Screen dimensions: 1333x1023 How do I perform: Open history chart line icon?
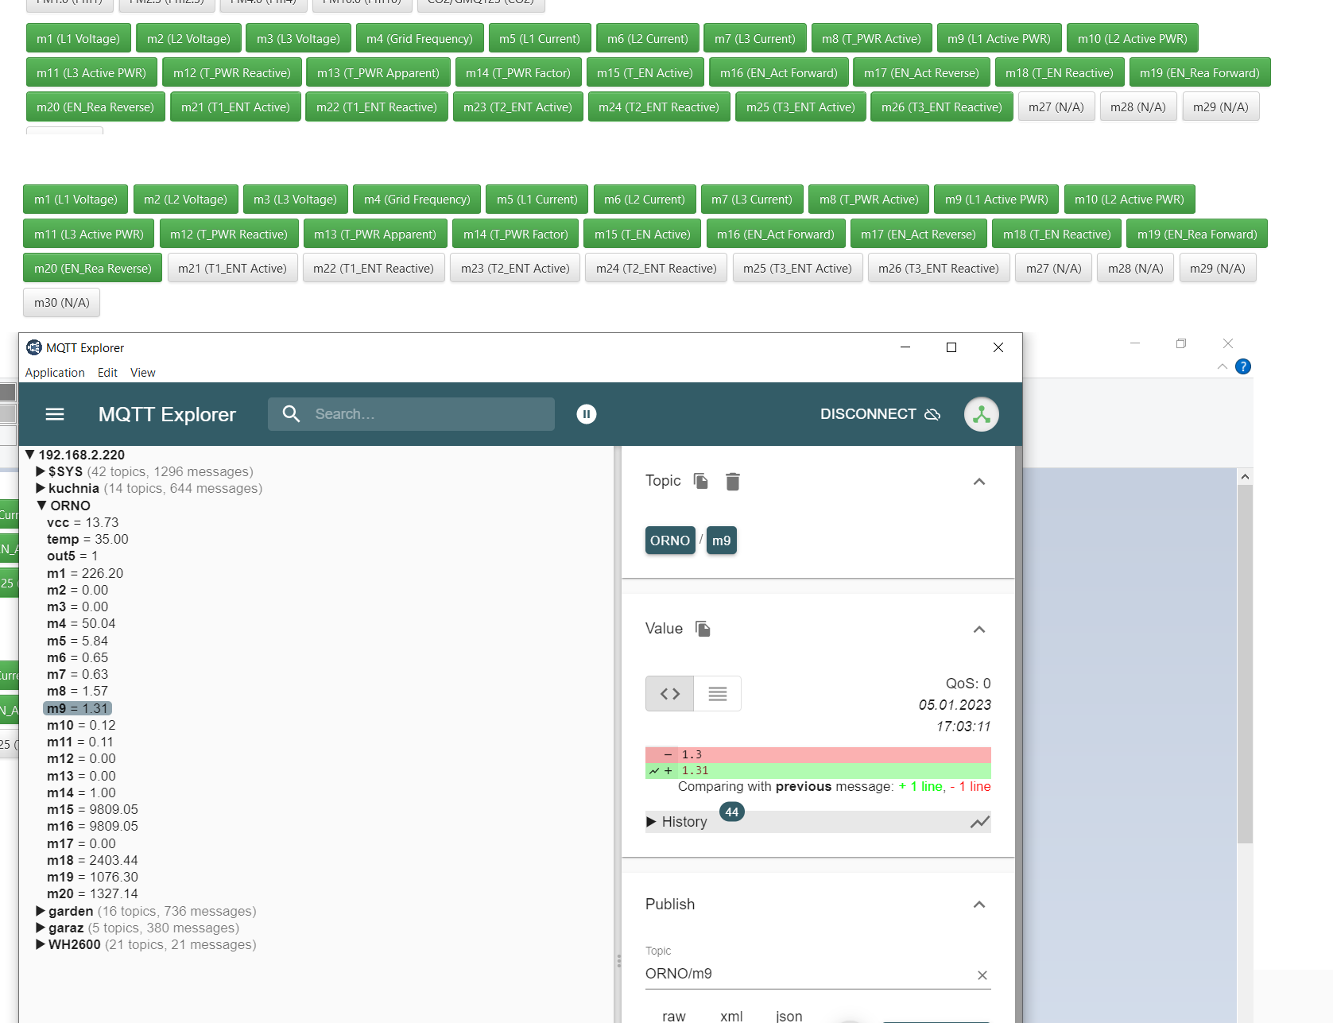979,822
